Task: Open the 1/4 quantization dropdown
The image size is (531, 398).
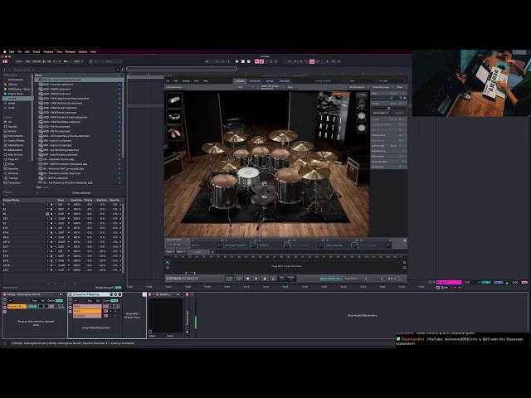Action: (431, 282)
